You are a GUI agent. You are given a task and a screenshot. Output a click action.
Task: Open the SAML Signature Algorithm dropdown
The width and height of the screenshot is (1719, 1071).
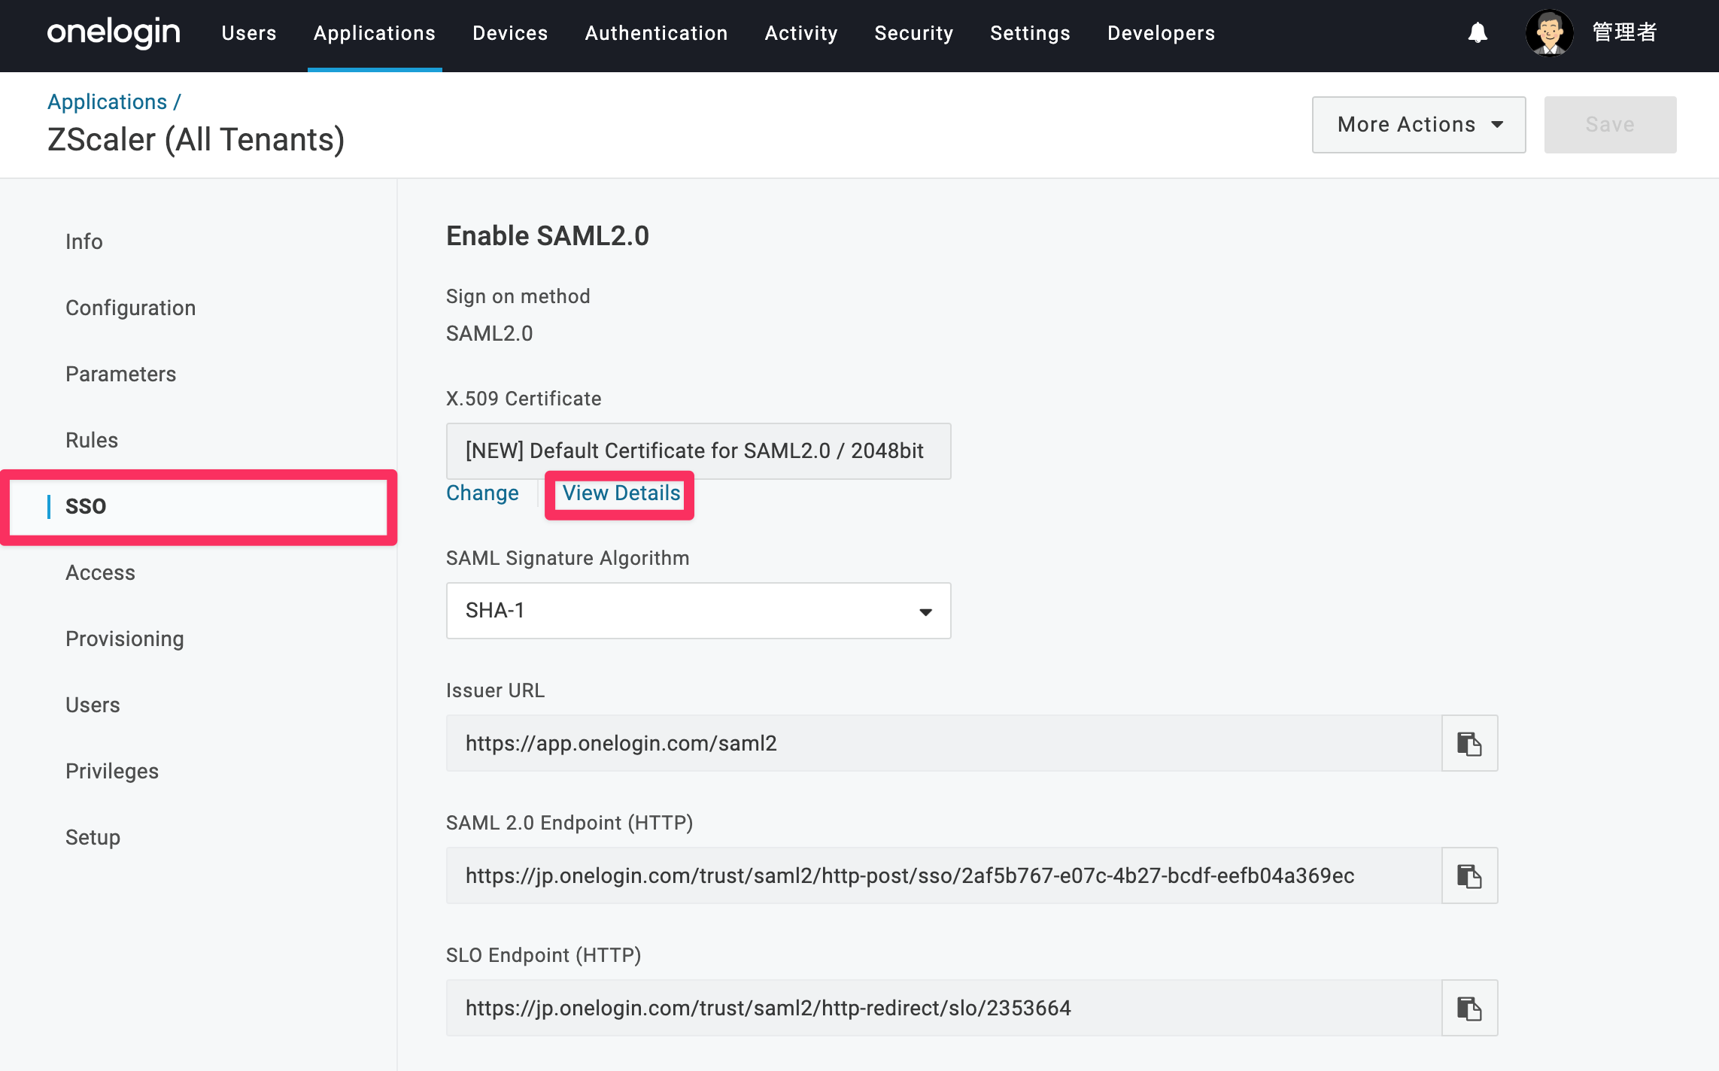[x=698, y=611]
